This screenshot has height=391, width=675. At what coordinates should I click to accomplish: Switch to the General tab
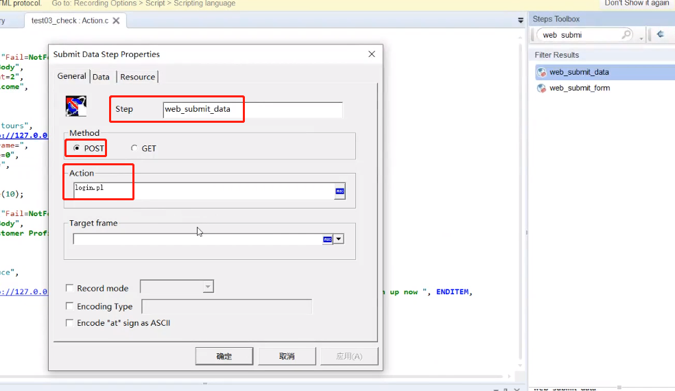pos(72,76)
